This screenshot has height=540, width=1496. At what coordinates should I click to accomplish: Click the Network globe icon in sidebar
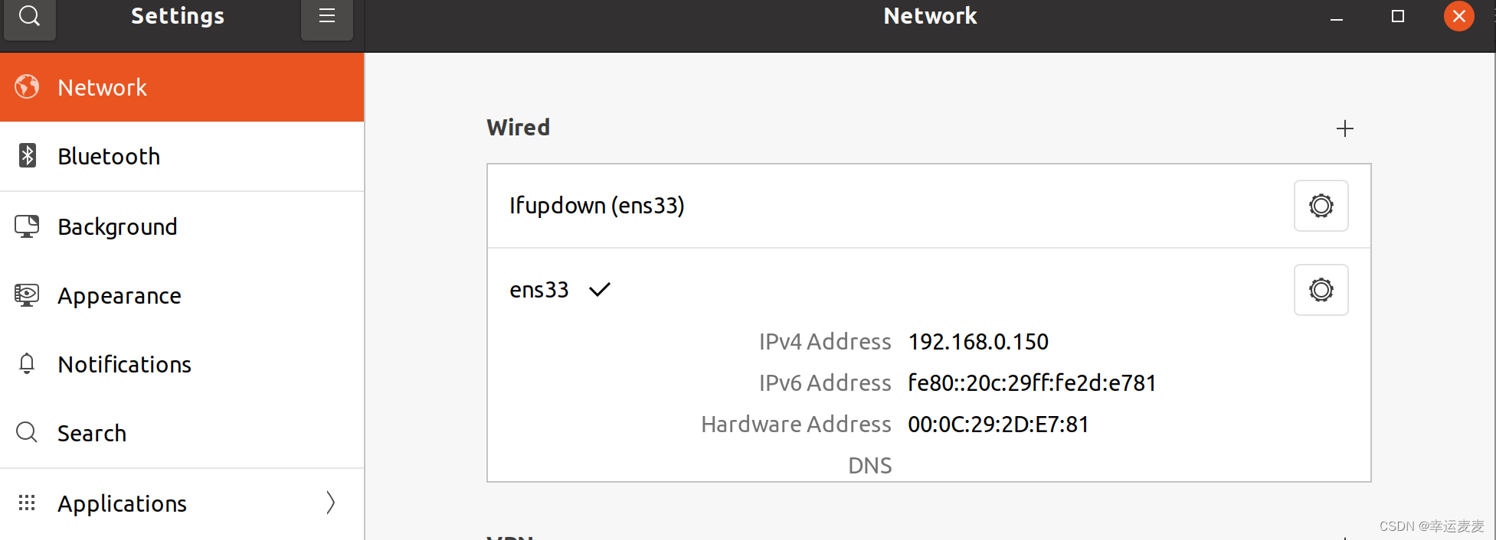[x=26, y=86]
